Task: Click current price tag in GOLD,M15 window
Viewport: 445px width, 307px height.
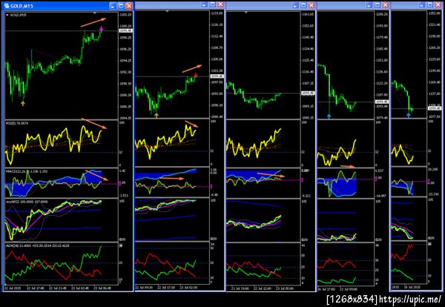Action: pos(125,30)
